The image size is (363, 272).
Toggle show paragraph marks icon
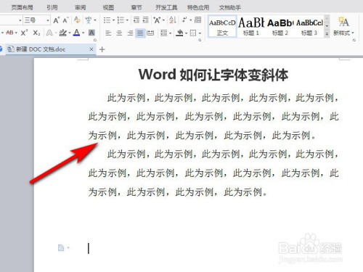pyautogui.click(x=184, y=20)
